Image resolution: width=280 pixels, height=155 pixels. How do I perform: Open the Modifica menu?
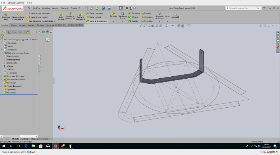36,8
